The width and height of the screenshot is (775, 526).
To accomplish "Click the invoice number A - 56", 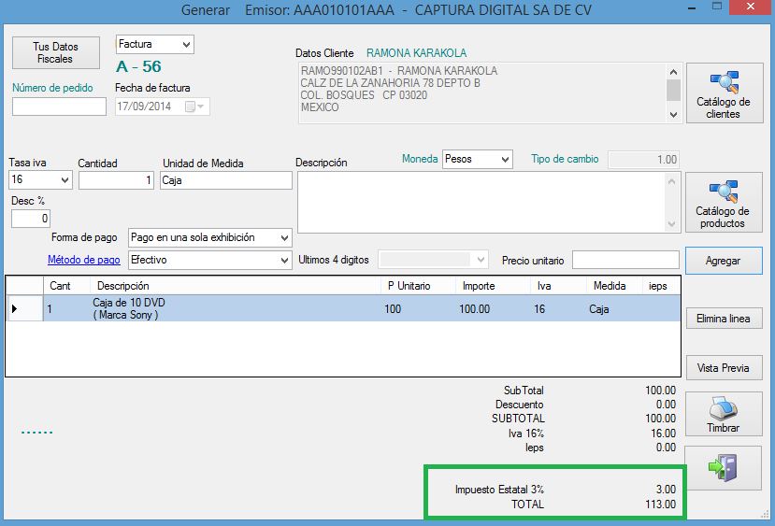I will [x=138, y=66].
